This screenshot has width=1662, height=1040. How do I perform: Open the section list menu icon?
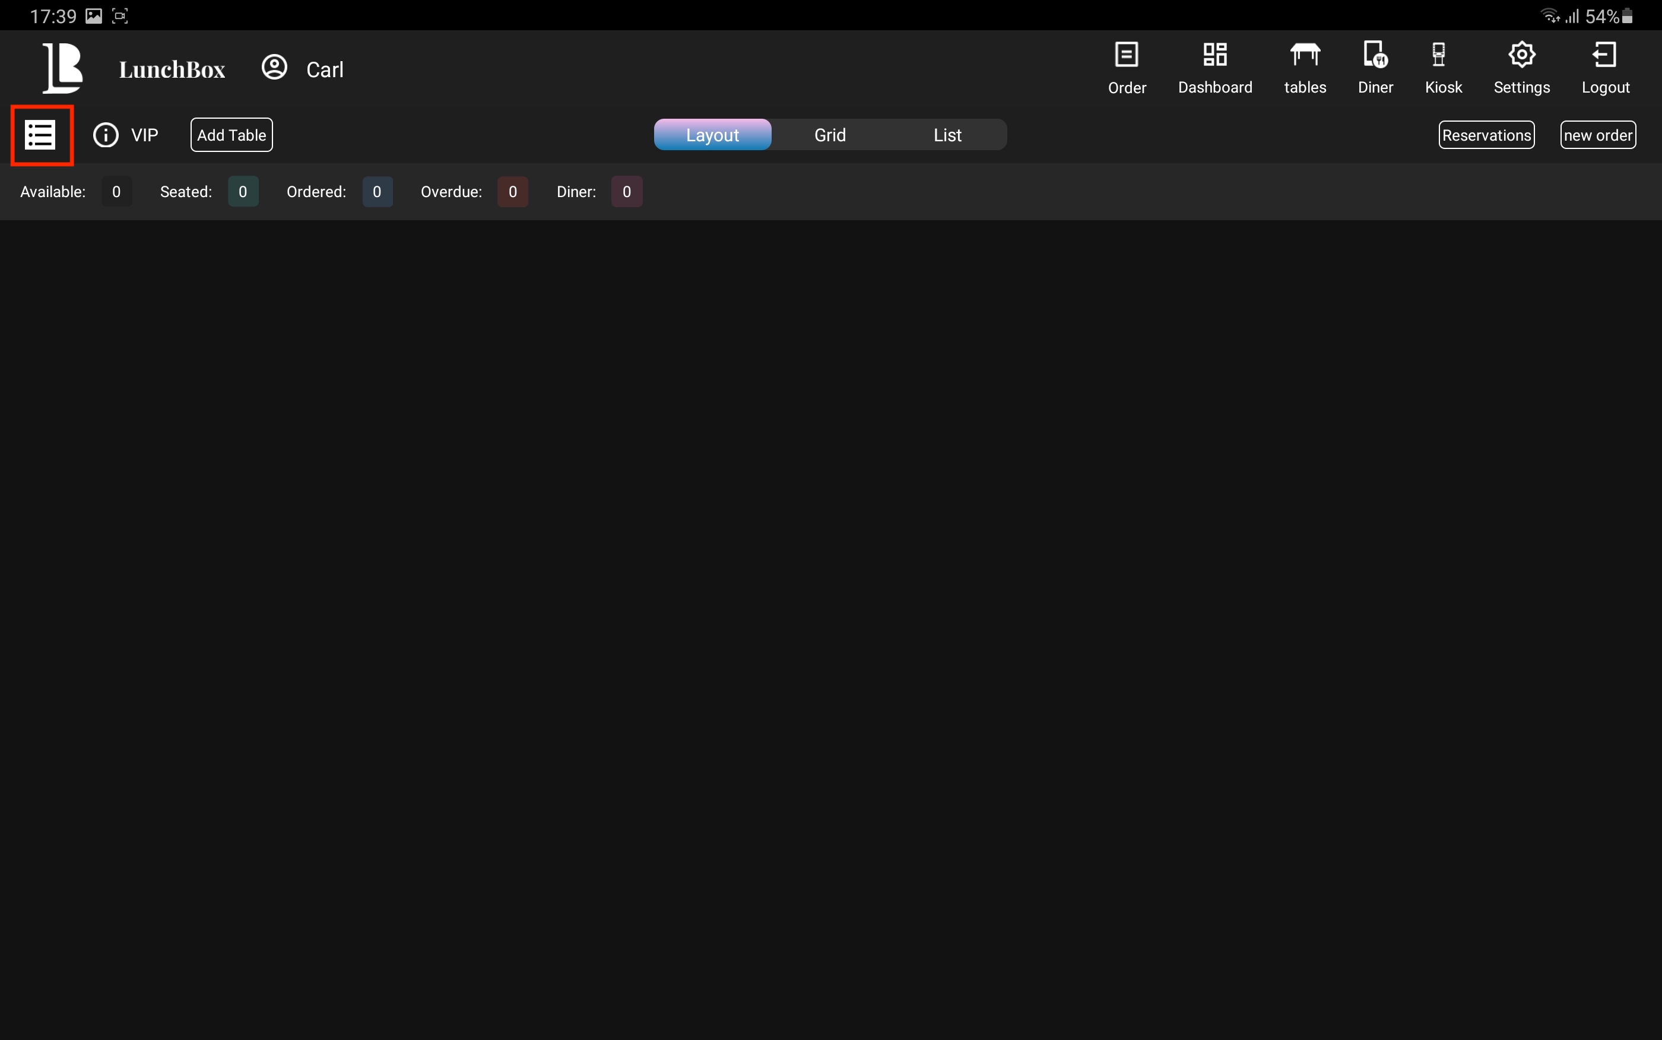tap(40, 135)
